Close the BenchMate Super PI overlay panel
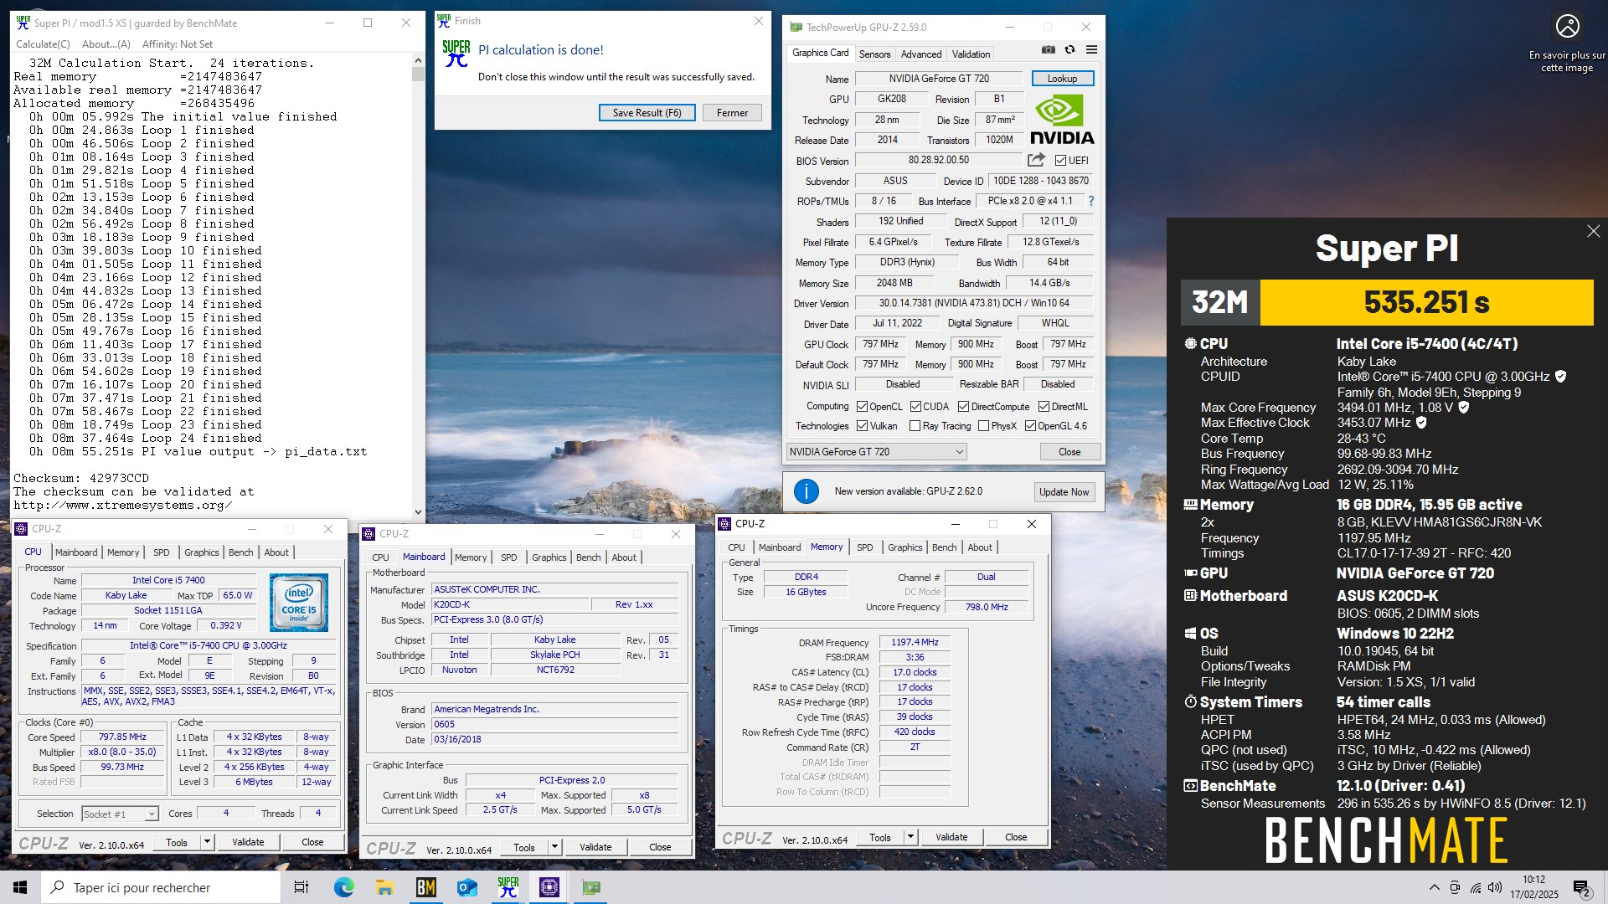Image resolution: width=1608 pixels, height=904 pixels. click(1593, 231)
